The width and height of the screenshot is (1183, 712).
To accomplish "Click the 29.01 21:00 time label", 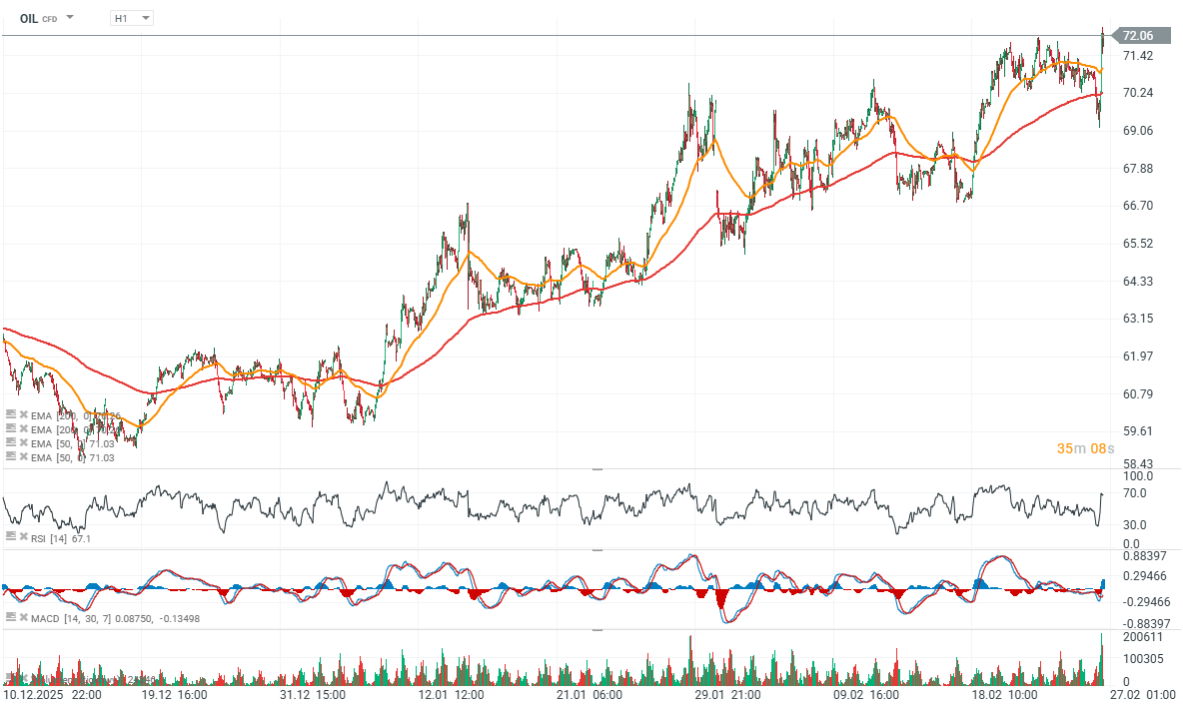I will [728, 695].
